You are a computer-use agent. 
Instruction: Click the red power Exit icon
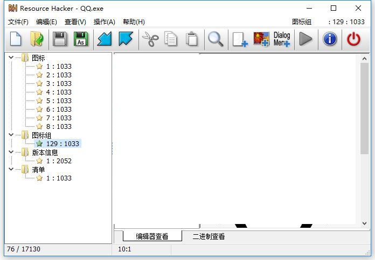pos(353,39)
